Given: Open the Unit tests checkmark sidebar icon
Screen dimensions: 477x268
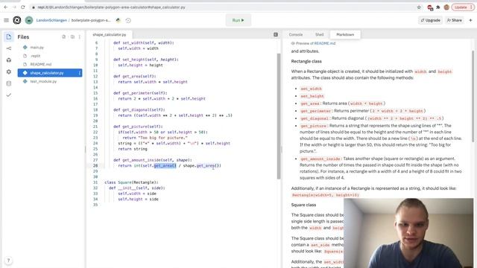Looking at the screenshot, I should 8,95.
